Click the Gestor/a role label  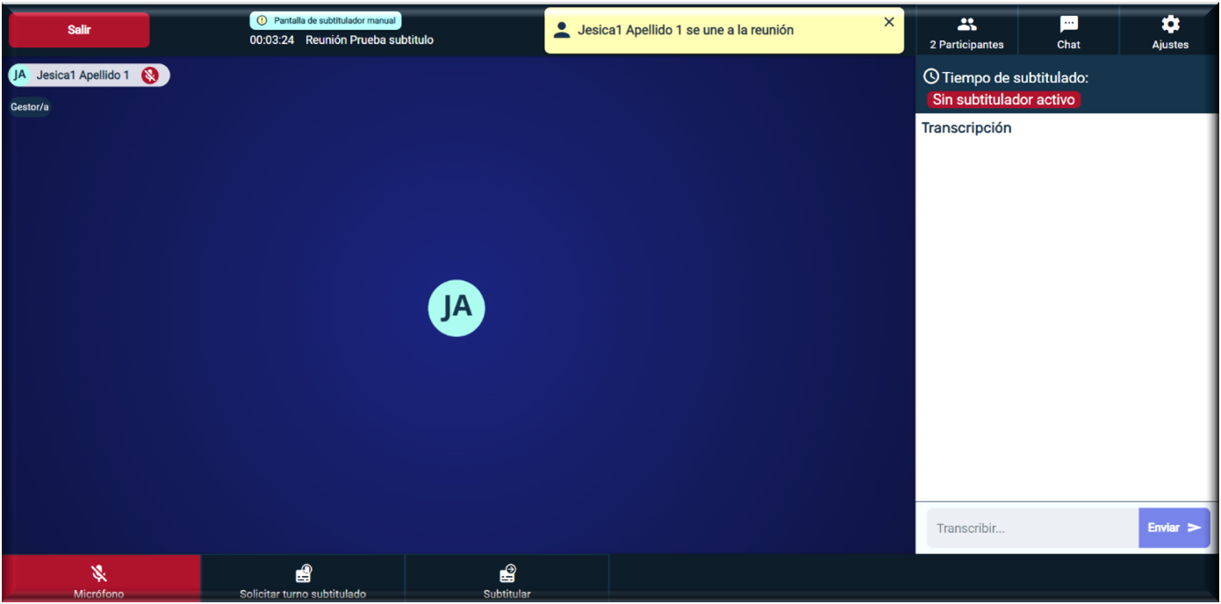click(30, 107)
